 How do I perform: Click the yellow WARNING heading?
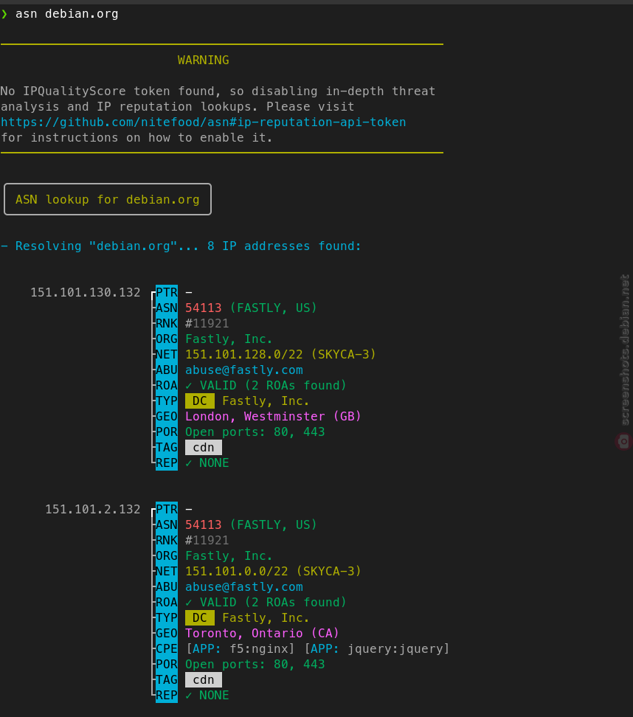point(203,60)
